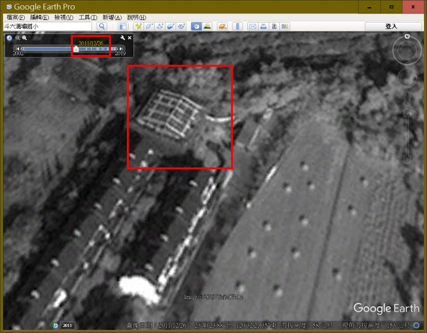View in Google Maps icon
Screen dimensions: 427x333
285,27
